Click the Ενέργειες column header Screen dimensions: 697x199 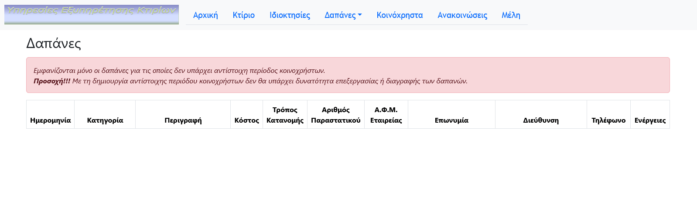click(650, 120)
